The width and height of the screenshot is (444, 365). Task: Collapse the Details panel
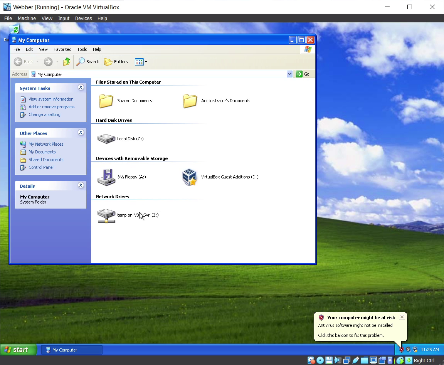click(81, 186)
